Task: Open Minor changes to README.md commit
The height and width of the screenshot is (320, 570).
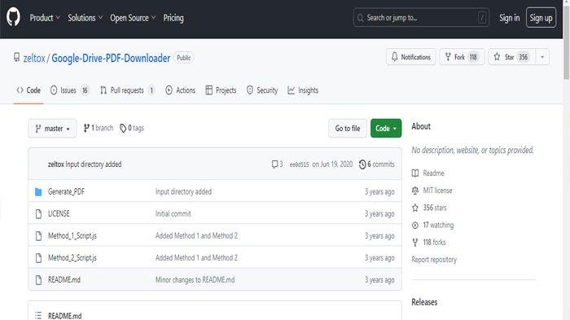Action: tap(195, 279)
